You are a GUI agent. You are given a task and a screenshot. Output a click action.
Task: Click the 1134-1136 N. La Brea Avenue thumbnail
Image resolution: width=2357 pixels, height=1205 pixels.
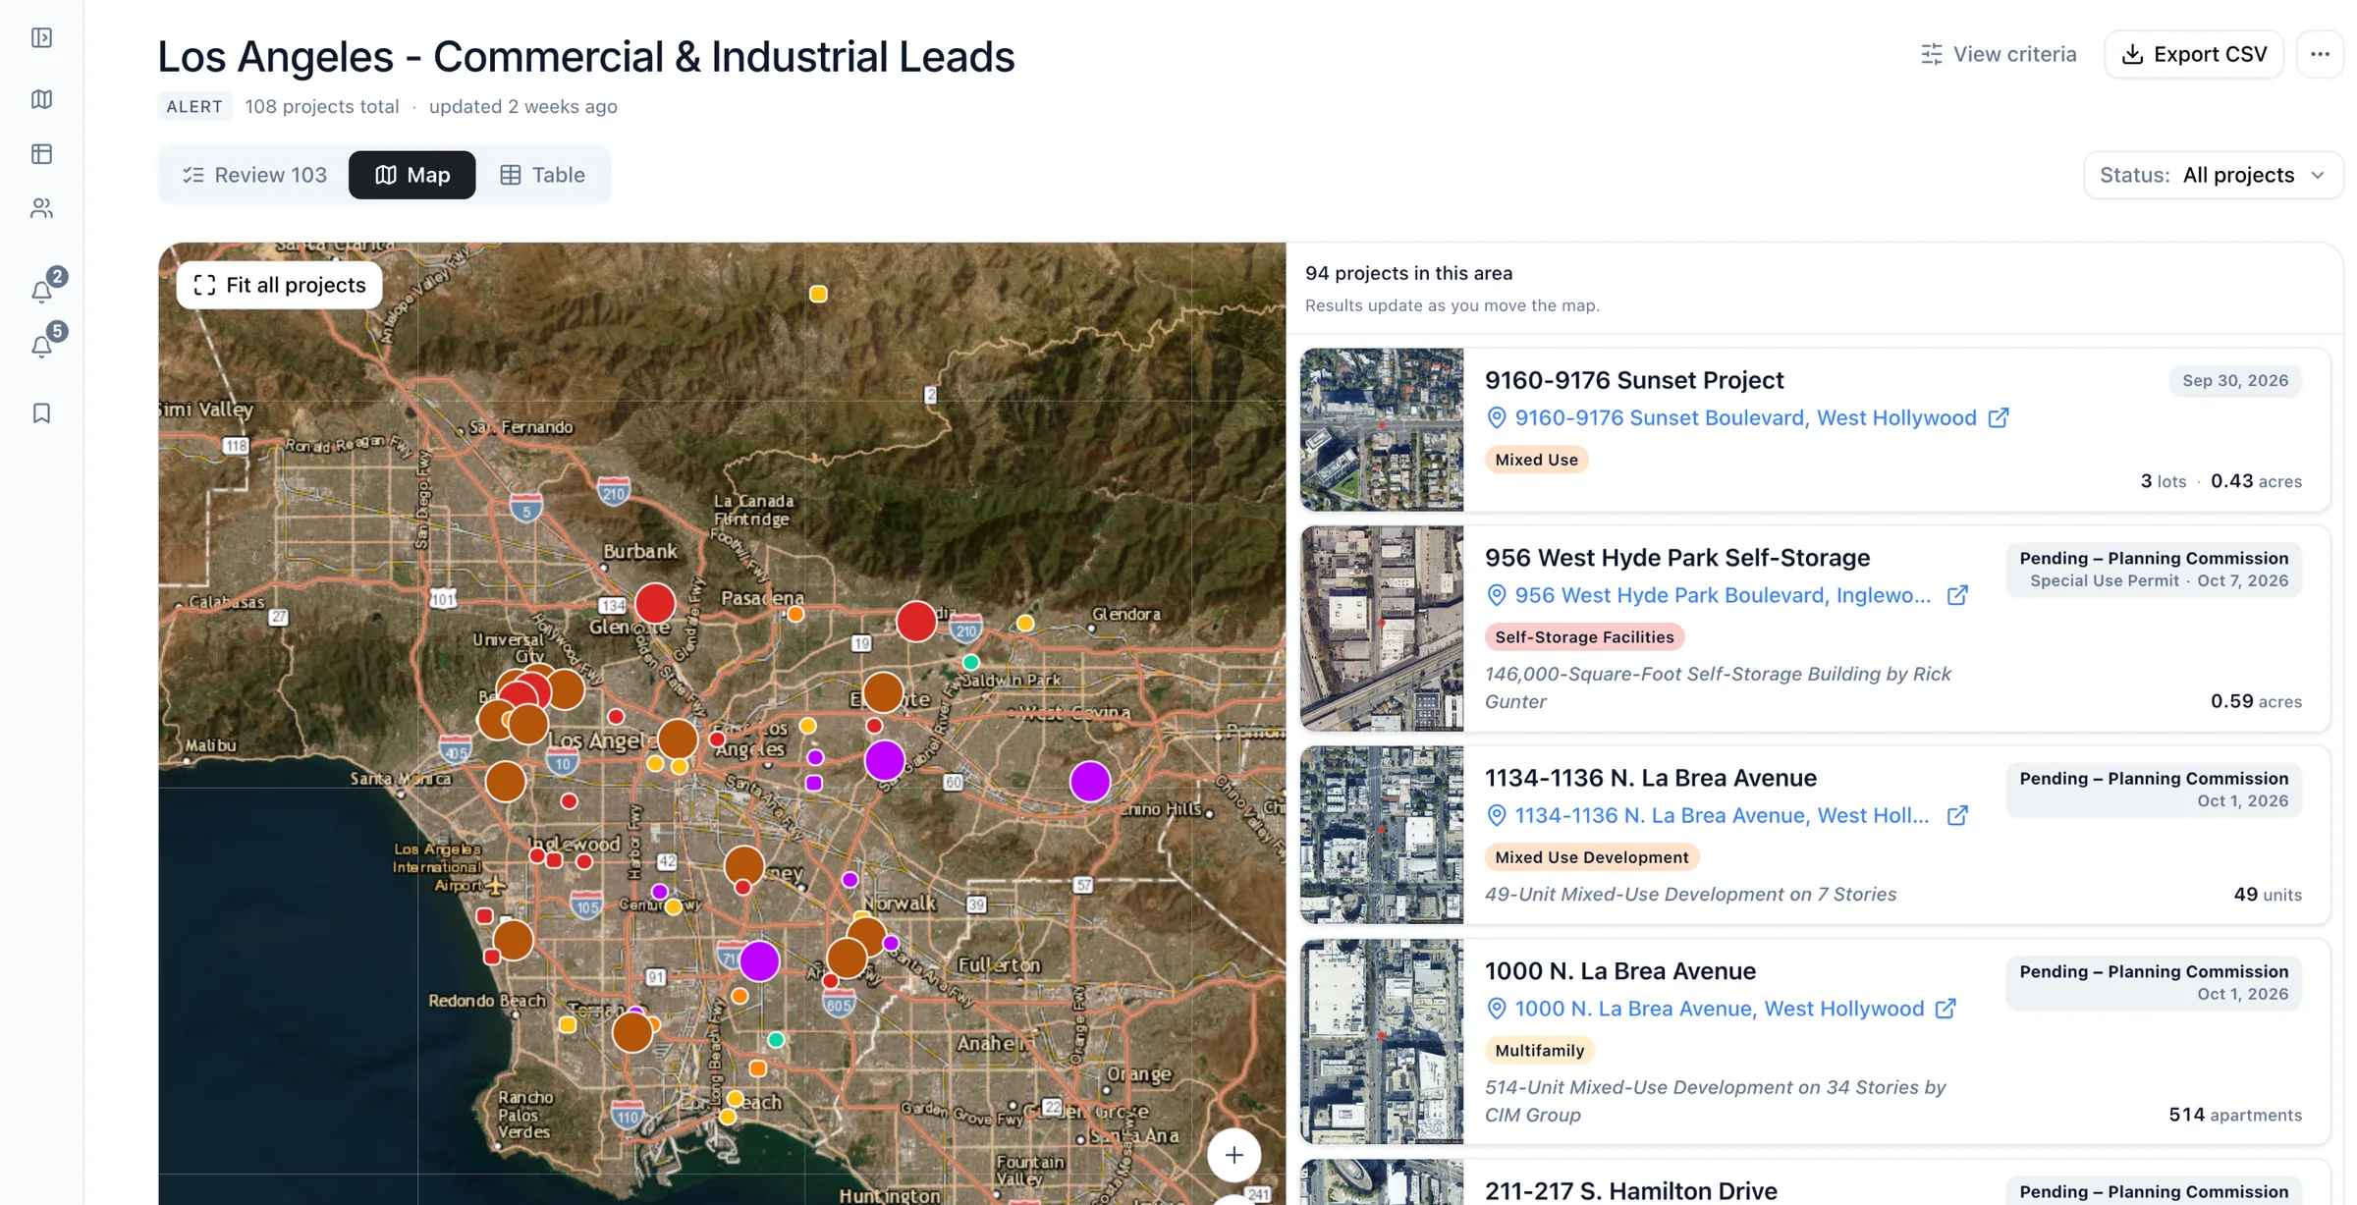pyautogui.click(x=1382, y=835)
